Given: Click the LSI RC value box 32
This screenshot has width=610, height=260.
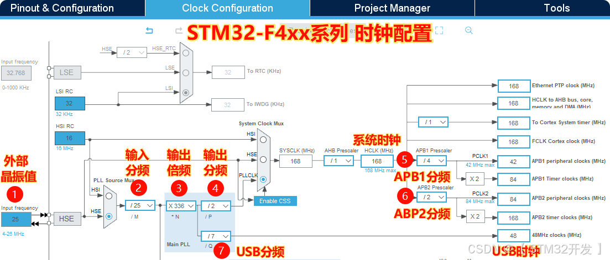Looking at the screenshot, I should click(69, 104).
